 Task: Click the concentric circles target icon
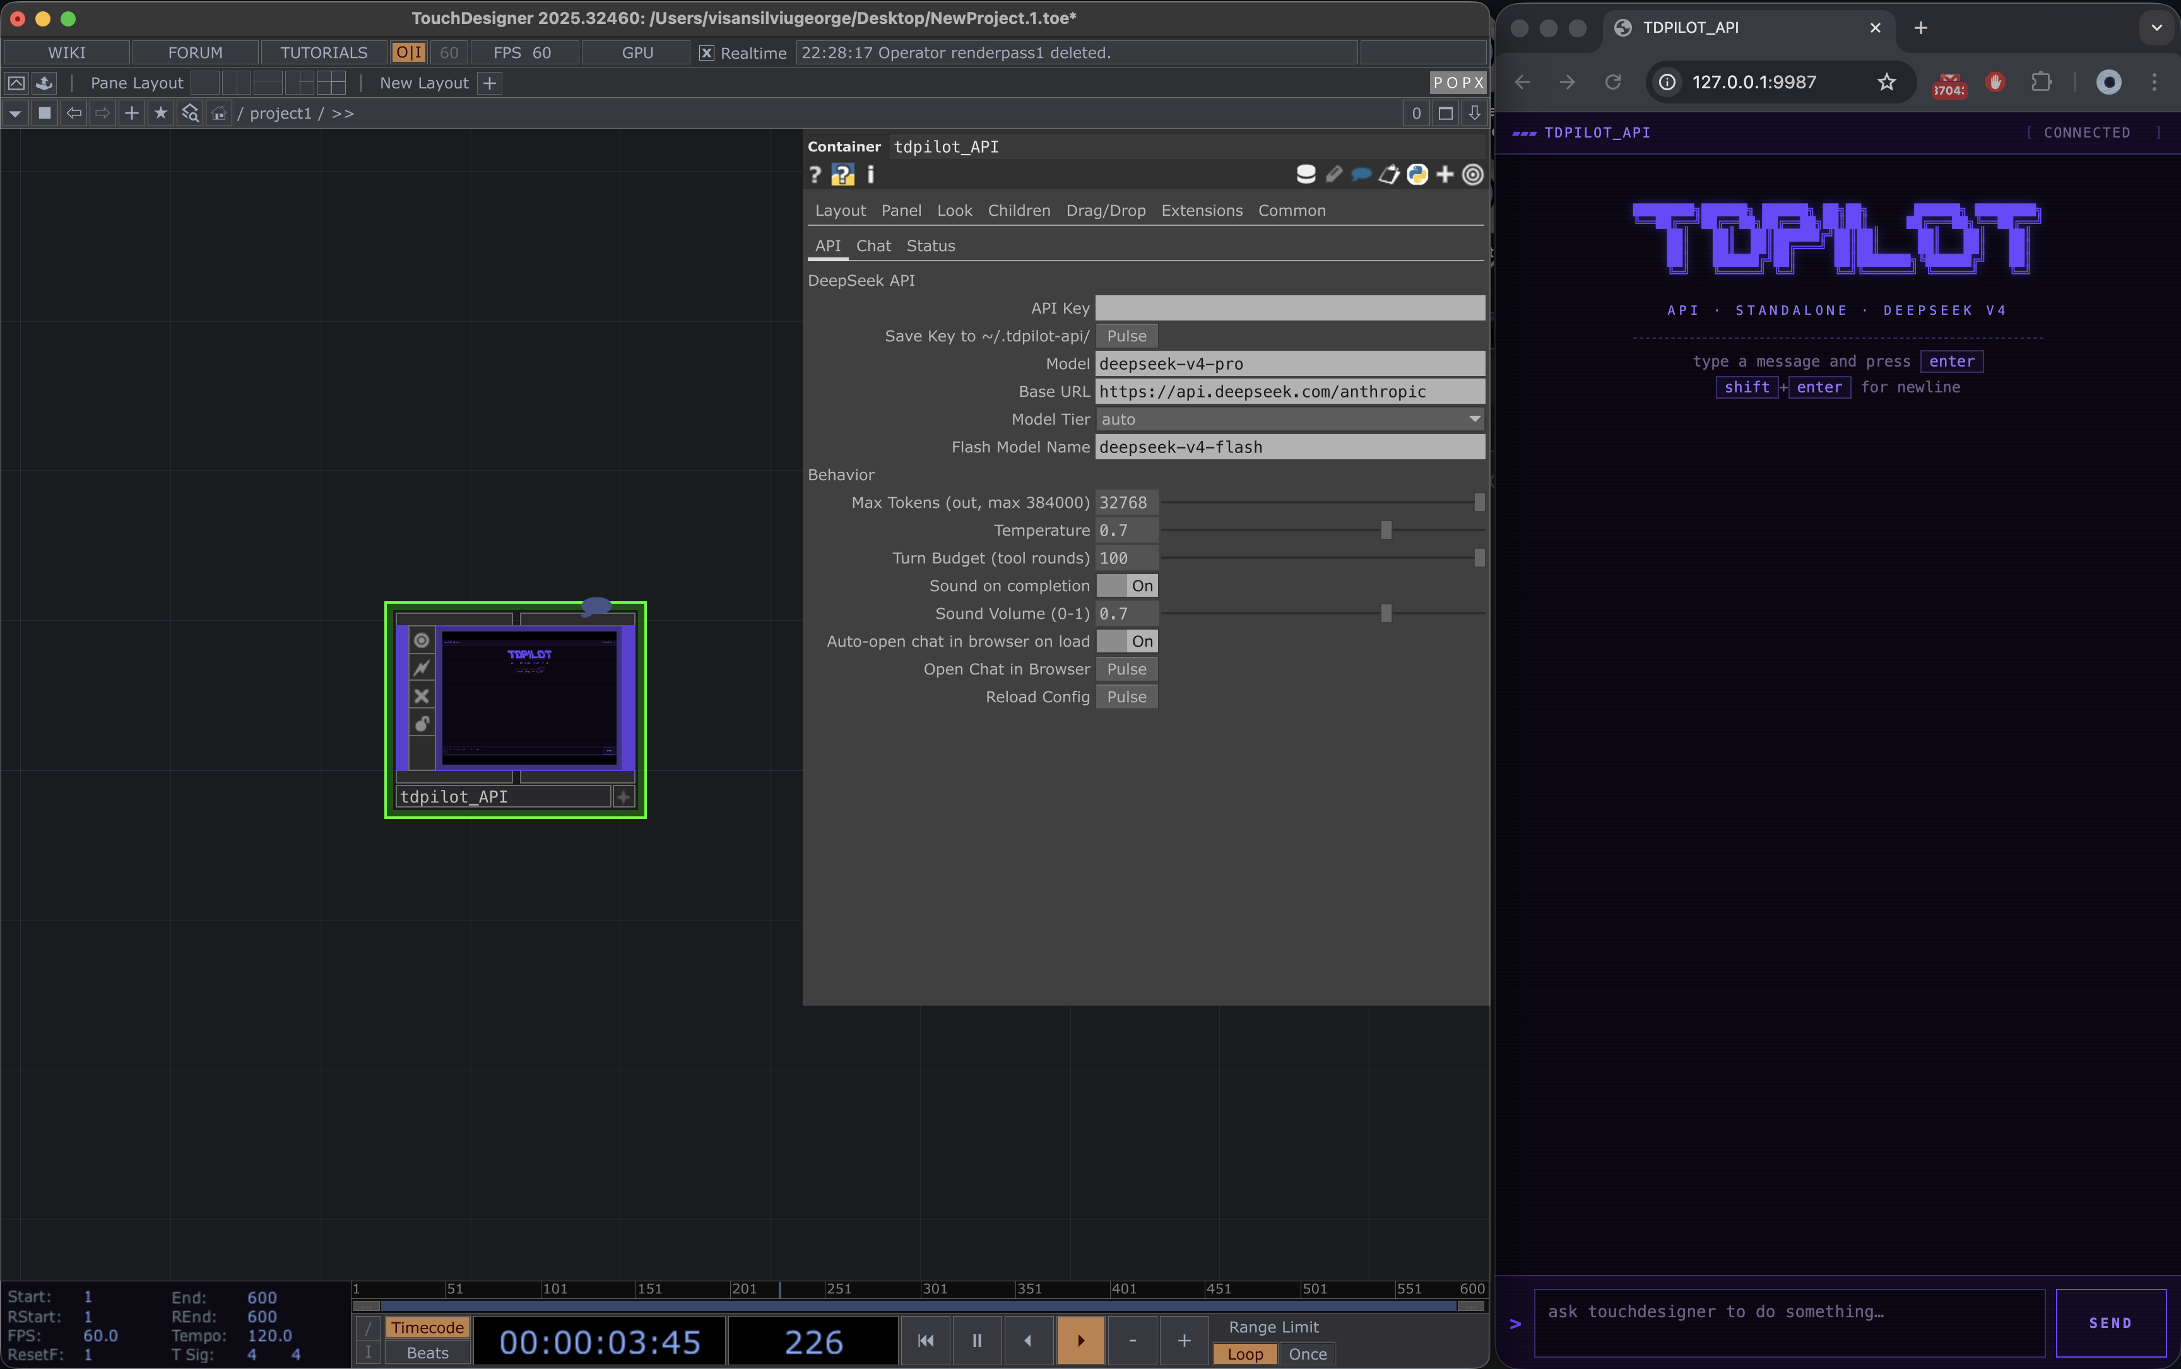point(1474,175)
